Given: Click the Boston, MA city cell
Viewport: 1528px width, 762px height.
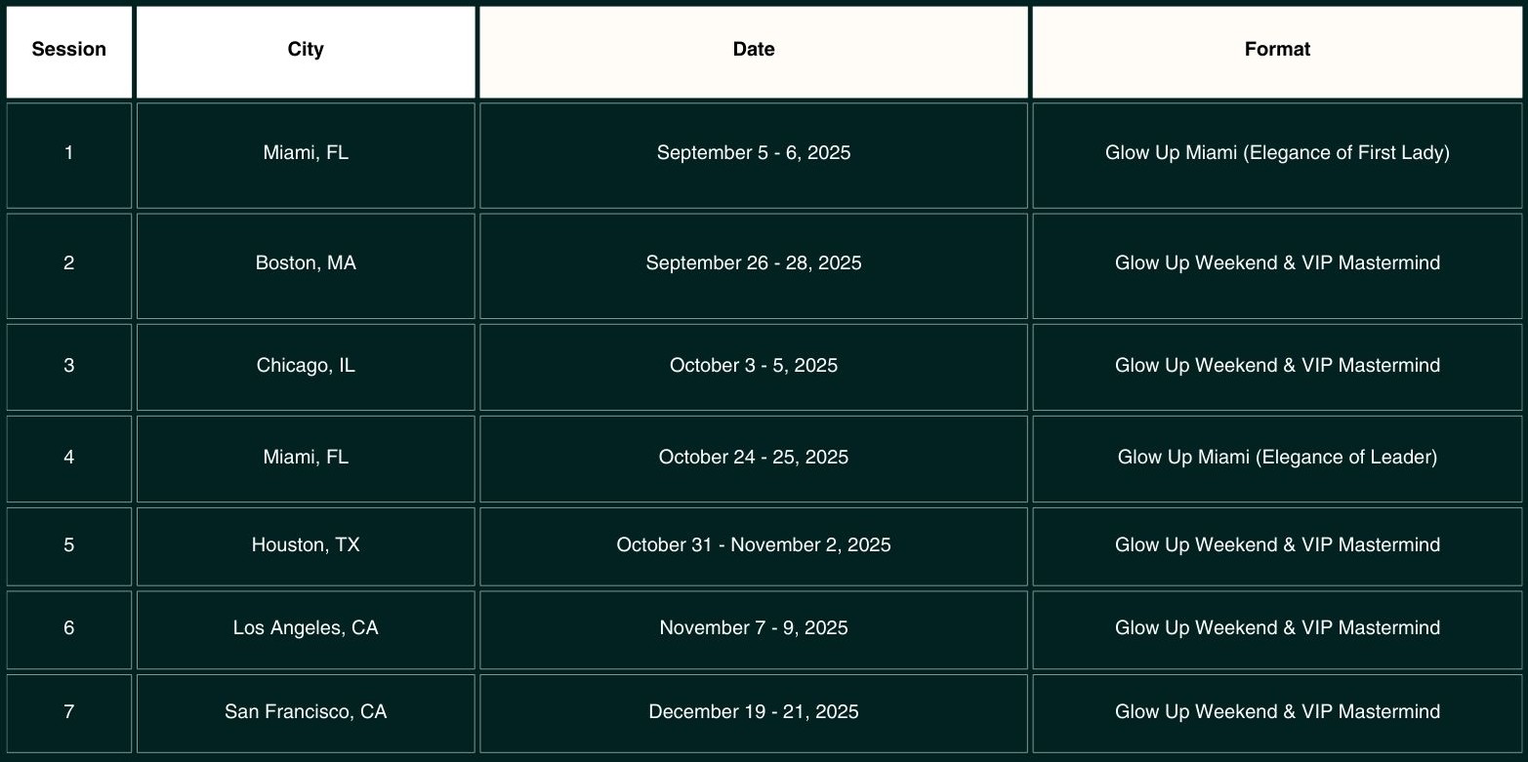Looking at the screenshot, I should tap(306, 265).
